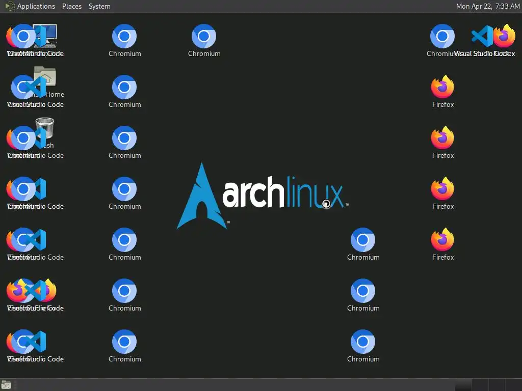
Task: Select the Chromium icon just left of the Arch logo
Action: (x=124, y=189)
